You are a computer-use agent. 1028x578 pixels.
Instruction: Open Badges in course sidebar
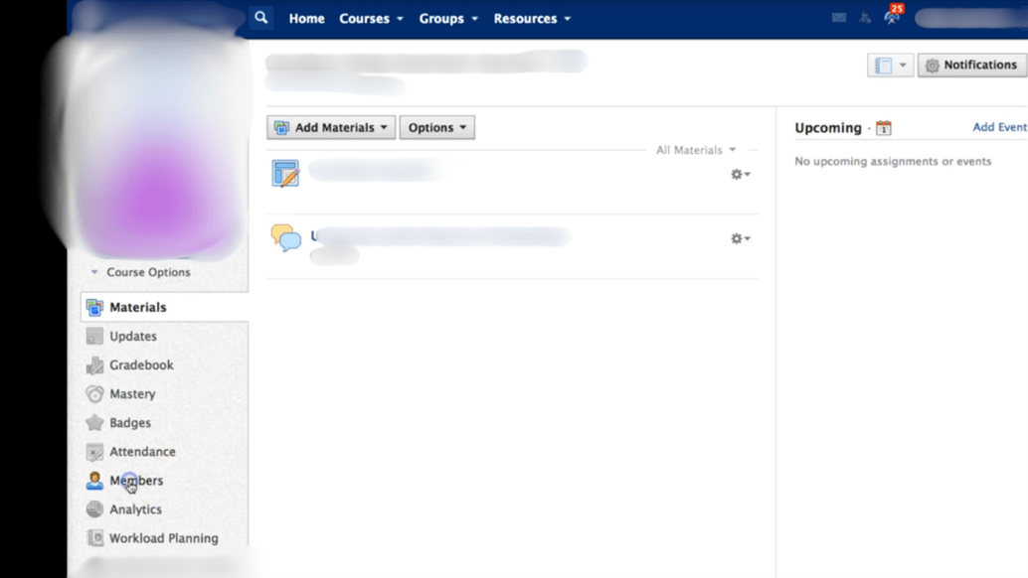tap(130, 422)
